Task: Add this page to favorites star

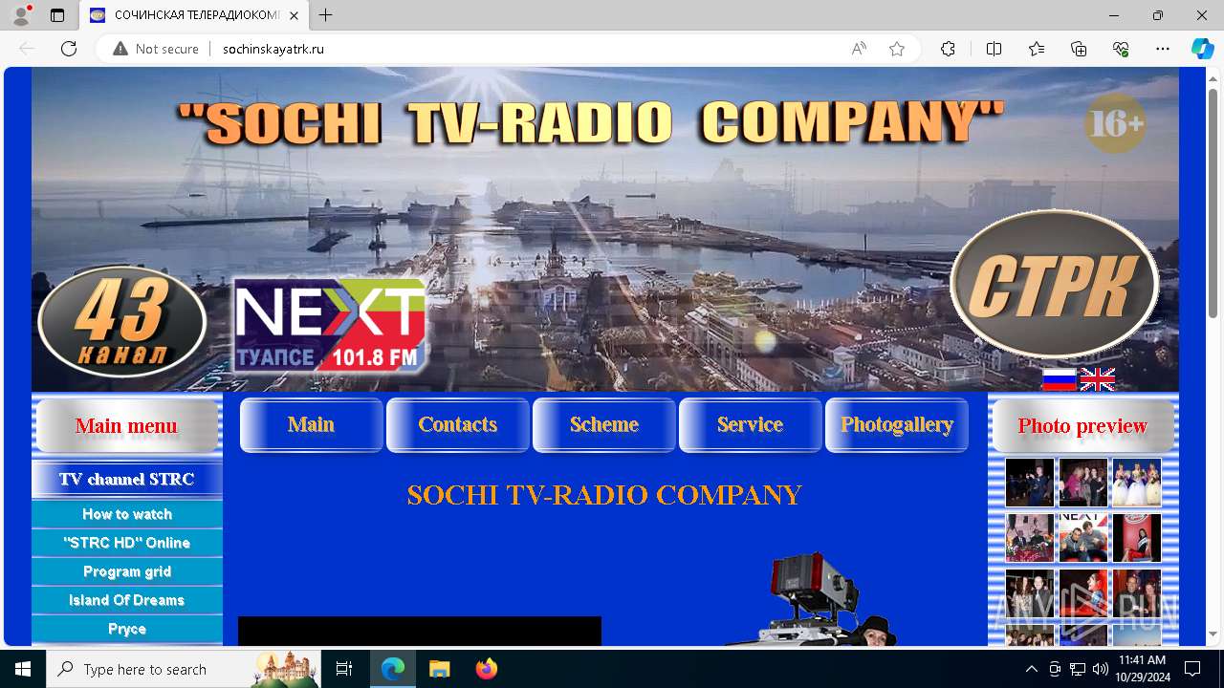Action: click(897, 49)
